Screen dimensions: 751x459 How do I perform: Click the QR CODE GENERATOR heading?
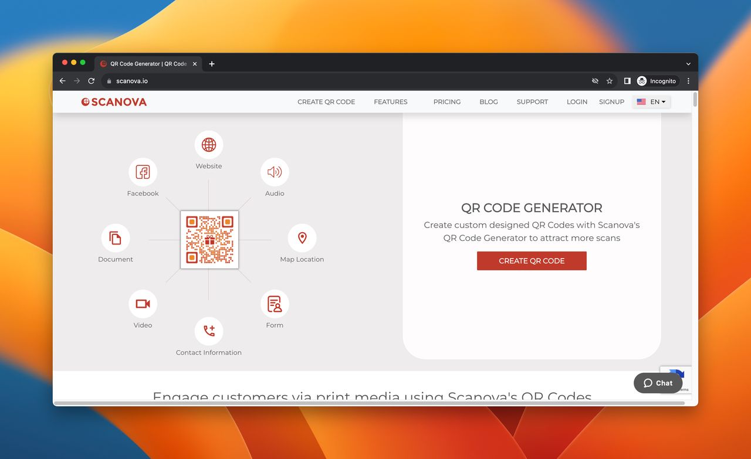(x=532, y=208)
